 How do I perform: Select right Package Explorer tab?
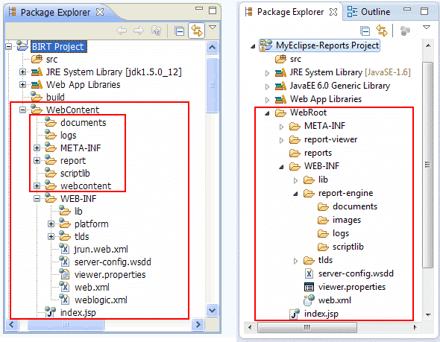[290, 12]
